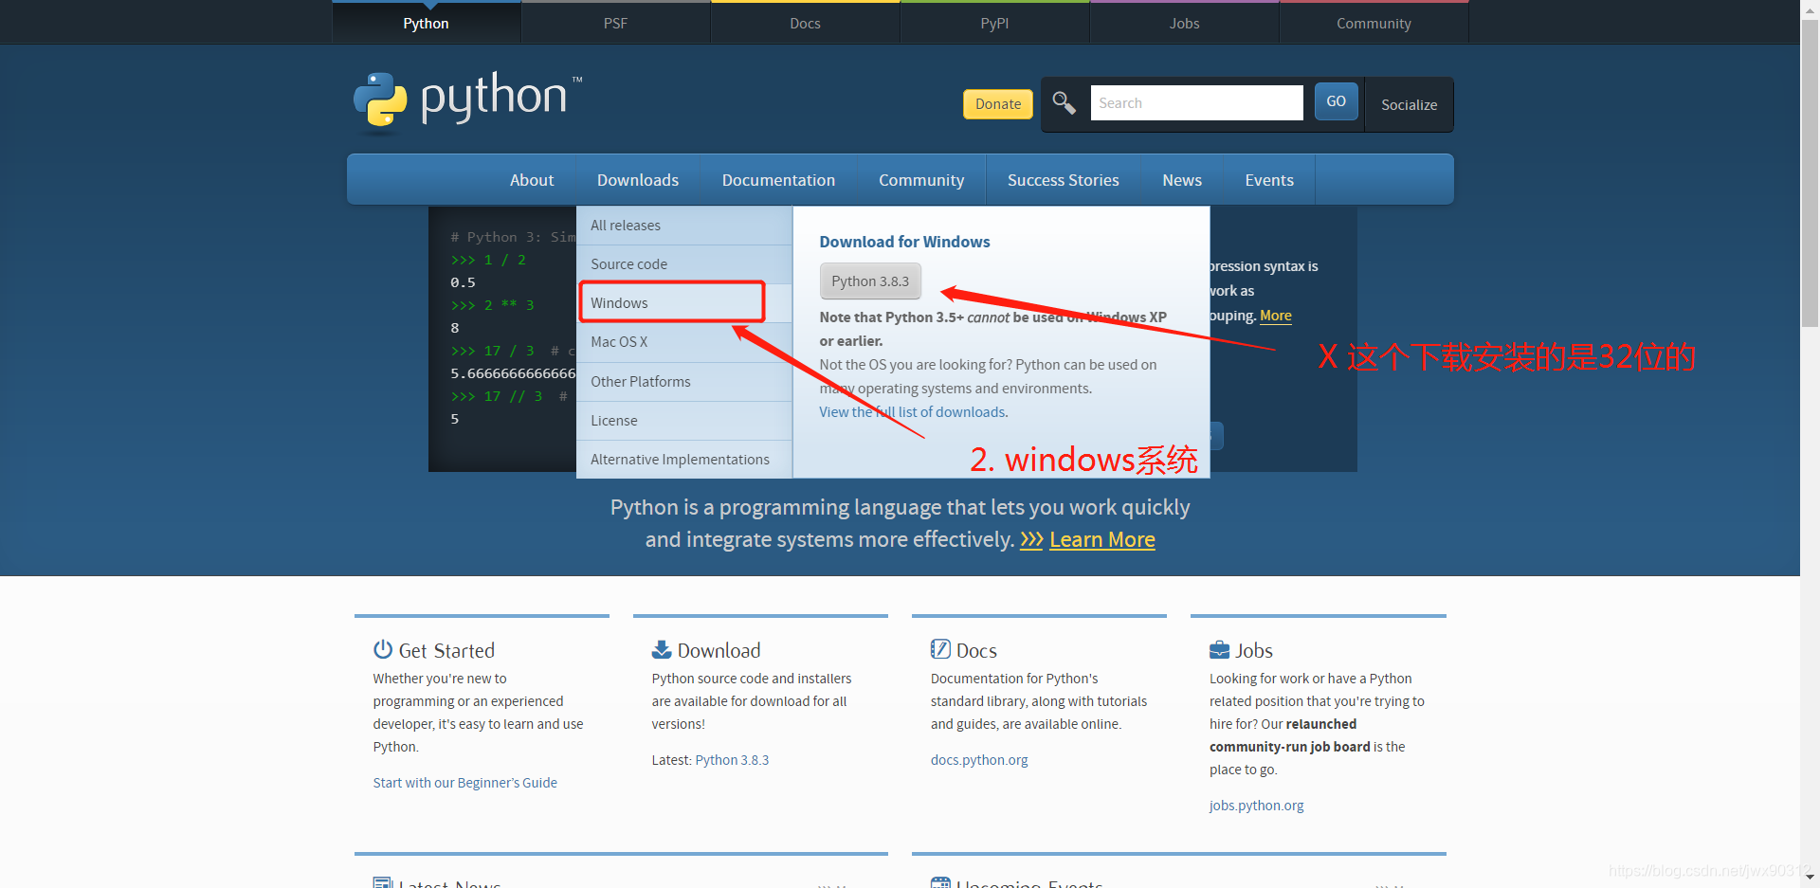Screen dimensions: 1820x888
Task: Click the Get Started heading
Action: point(446,650)
